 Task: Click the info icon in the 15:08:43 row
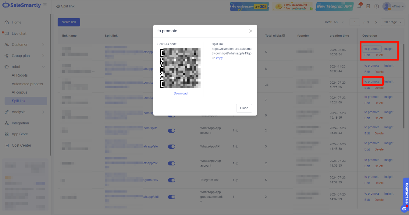pos(237,130)
